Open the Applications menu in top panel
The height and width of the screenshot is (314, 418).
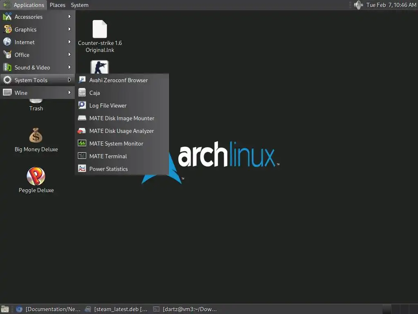(x=23, y=5)
